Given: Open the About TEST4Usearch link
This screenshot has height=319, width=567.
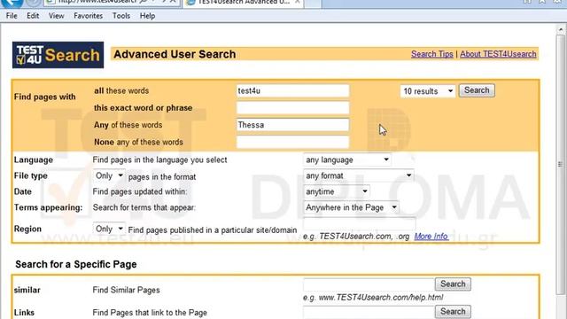Looking at the screenshot, I should (x=498, y=54).
